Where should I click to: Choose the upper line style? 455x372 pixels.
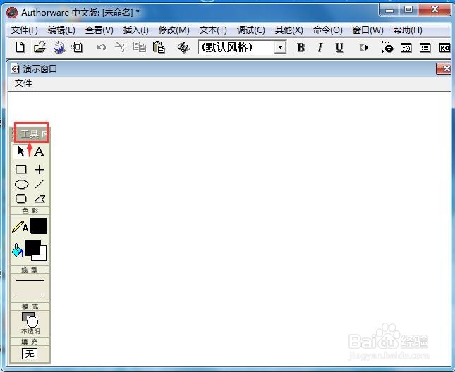[x=30, y=280]
